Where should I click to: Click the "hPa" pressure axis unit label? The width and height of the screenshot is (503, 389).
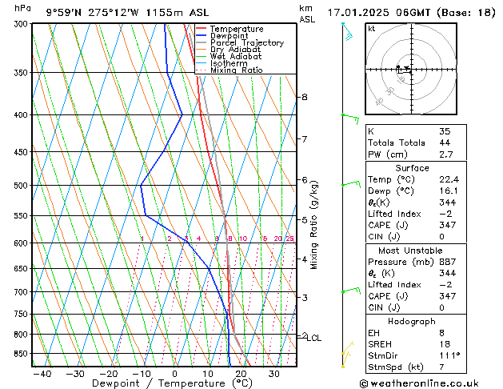(22, 8)
